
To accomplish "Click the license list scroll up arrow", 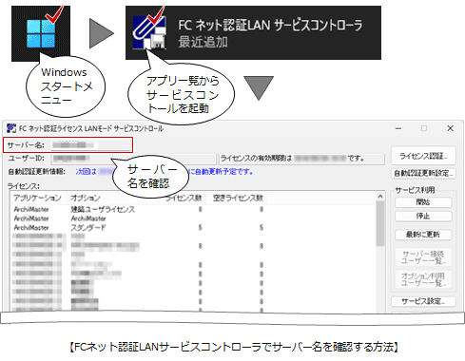I will point(380,197).
